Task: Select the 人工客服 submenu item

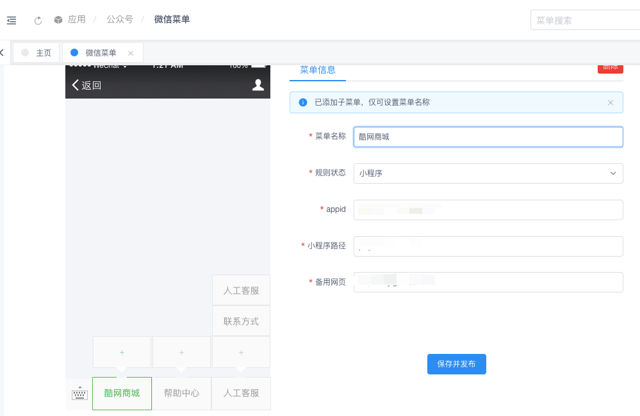Action: point(242,290)
